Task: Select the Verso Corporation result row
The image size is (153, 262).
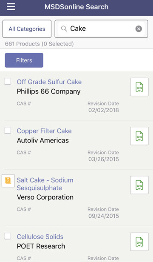Action: 76,198
